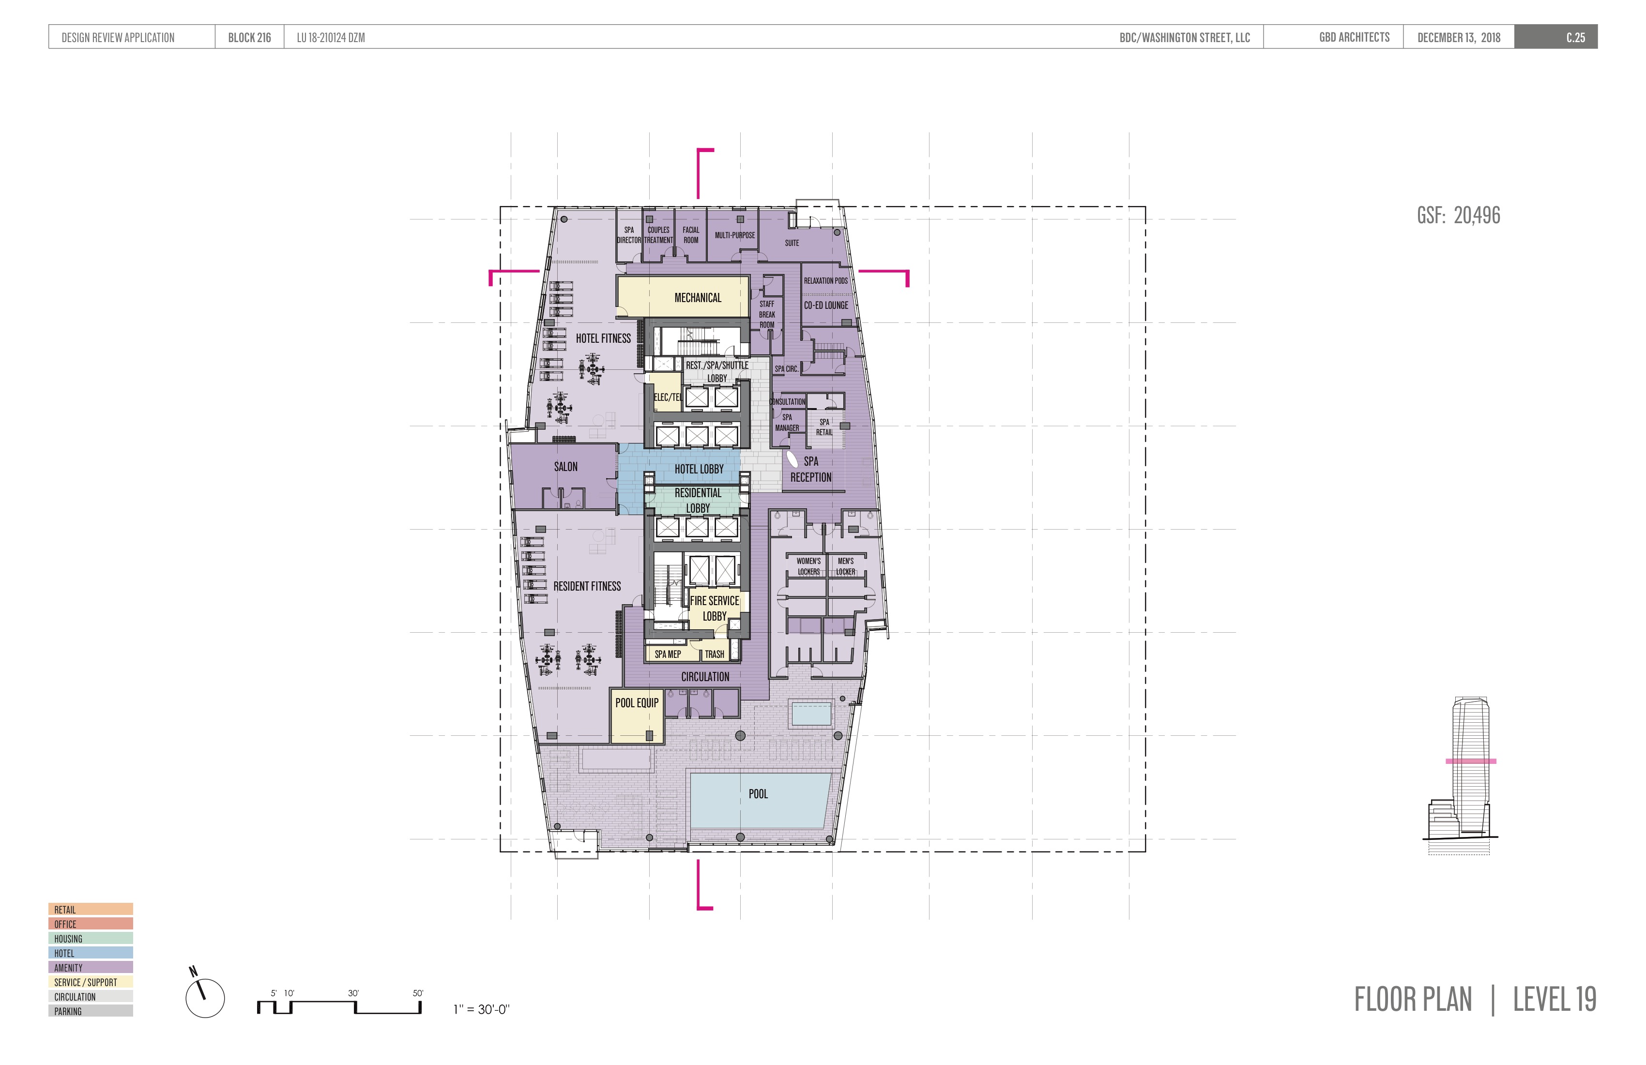The height and width of the screenshot is (1065, 1646).
Task: Click the SPA DIRECTOR room label
Action: coord(629,235)
